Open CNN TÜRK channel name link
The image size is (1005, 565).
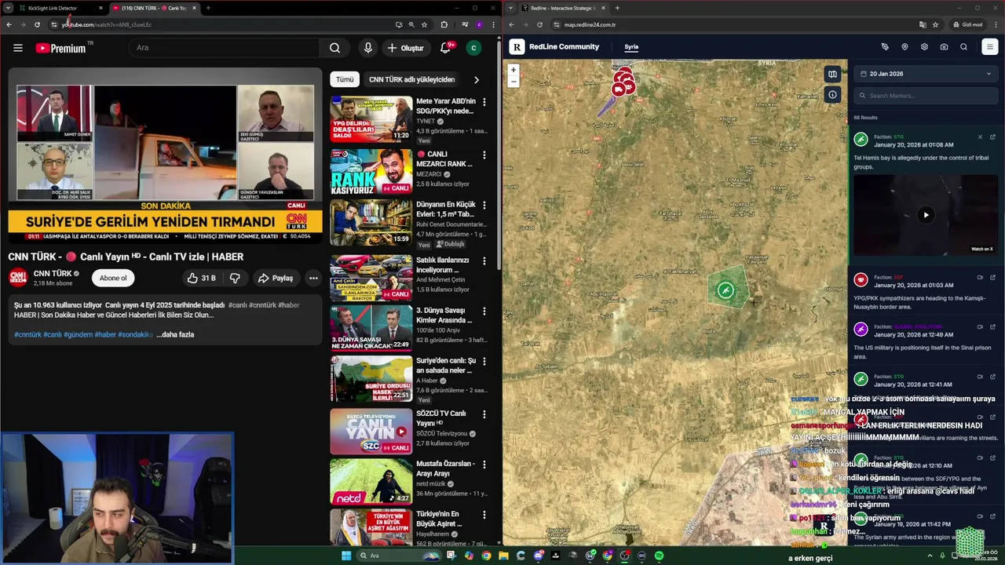click(x=53, y=273)
